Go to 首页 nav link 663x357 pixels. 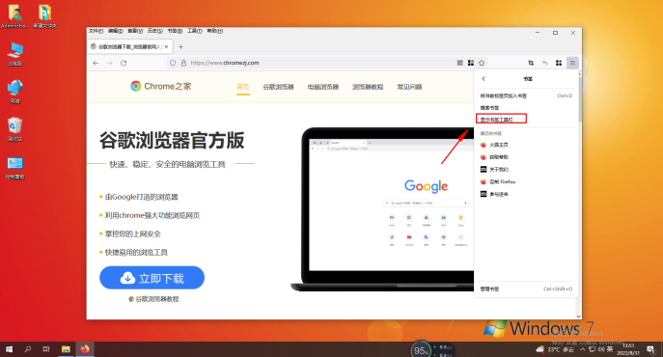pyautogui.click(x=243, y=87)
